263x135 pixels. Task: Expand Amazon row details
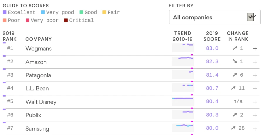pyautogui.click(x=255, y=62)
